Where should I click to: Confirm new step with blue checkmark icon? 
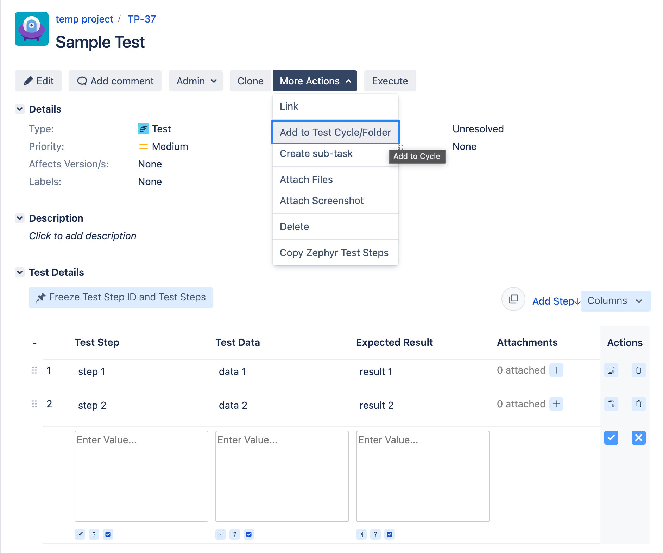[x=611, y=438]
